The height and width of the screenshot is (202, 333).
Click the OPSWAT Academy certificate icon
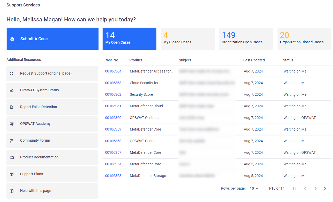tap(12, 124)
